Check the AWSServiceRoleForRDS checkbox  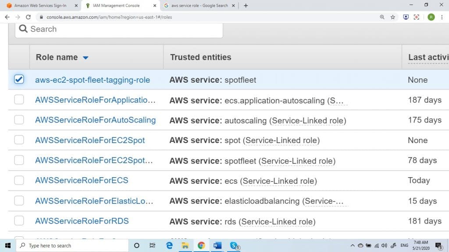click(x=19, y=220)
